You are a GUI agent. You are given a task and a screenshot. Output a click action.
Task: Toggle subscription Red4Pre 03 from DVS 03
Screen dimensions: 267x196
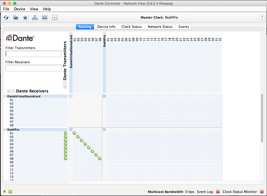coord(82,140)
